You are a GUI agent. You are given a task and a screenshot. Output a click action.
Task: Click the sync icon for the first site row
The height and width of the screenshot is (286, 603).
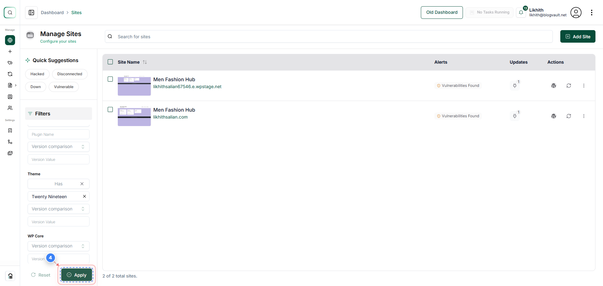point(569,85)
